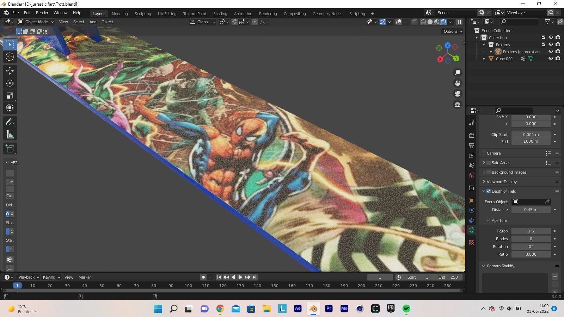Click the viewport Select menu button
This screenshot has width=564, height=317.
[x=79, y=22]
